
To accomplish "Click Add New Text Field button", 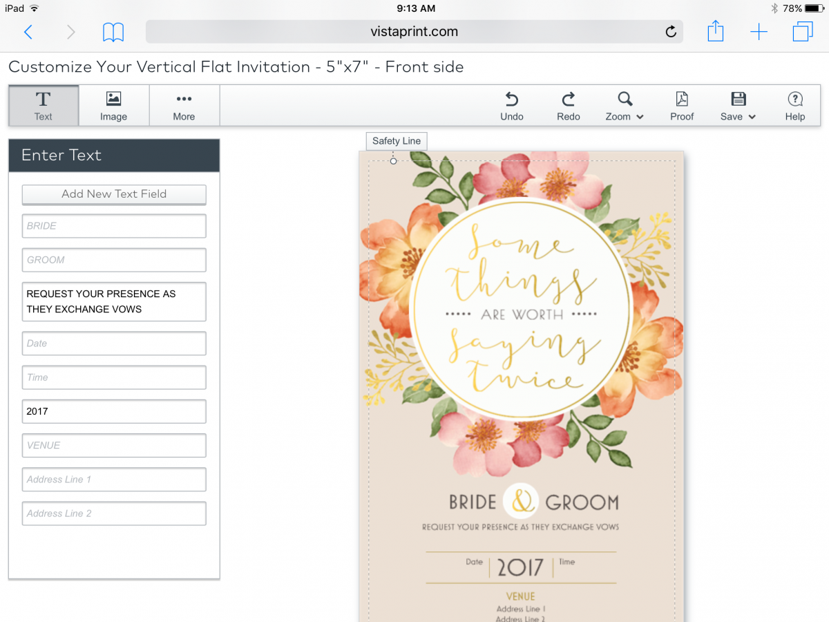I will (114, 194).
